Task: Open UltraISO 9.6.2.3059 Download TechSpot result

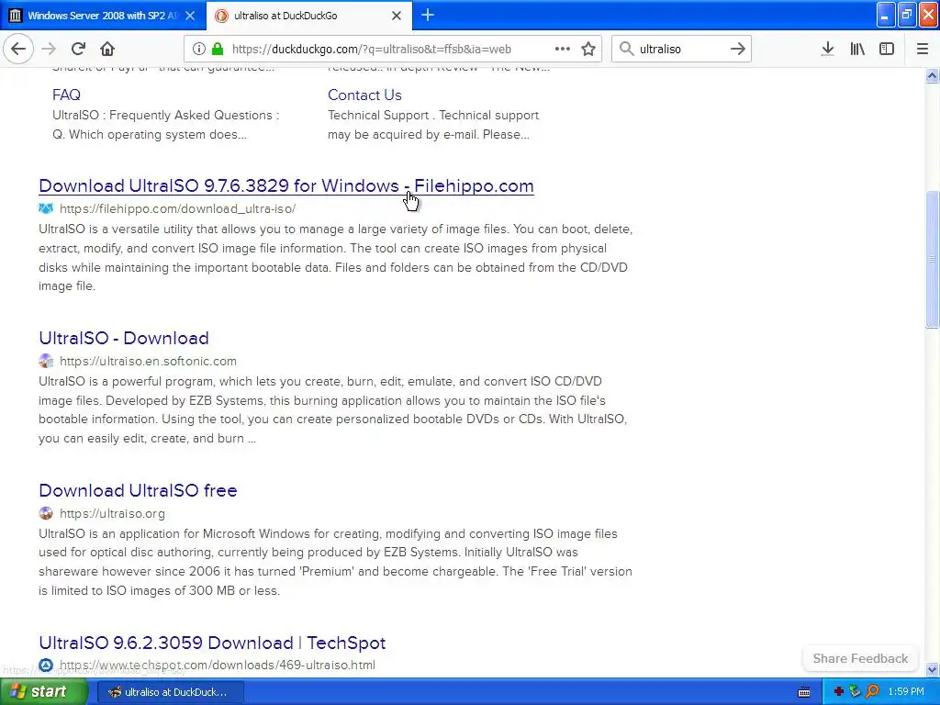Action: click(x=212, y=643)
